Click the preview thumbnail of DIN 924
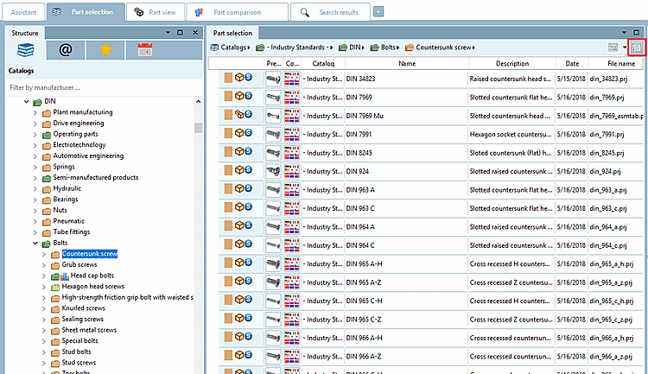The image size is (648, 374). point(273,171)
